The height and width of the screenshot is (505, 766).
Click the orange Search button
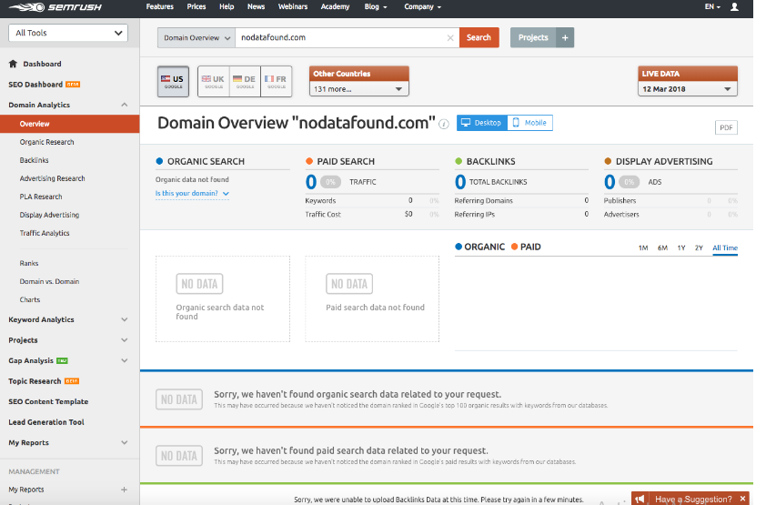(479, 37)
